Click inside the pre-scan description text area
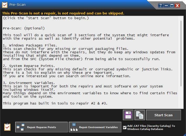This screenshot has height=136, width=186. pos(89,63)
